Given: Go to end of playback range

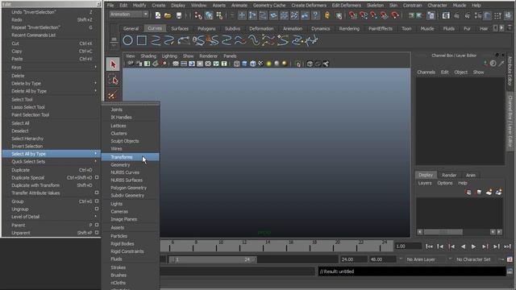Looking at the screenshot, I should tap(507, 246).
